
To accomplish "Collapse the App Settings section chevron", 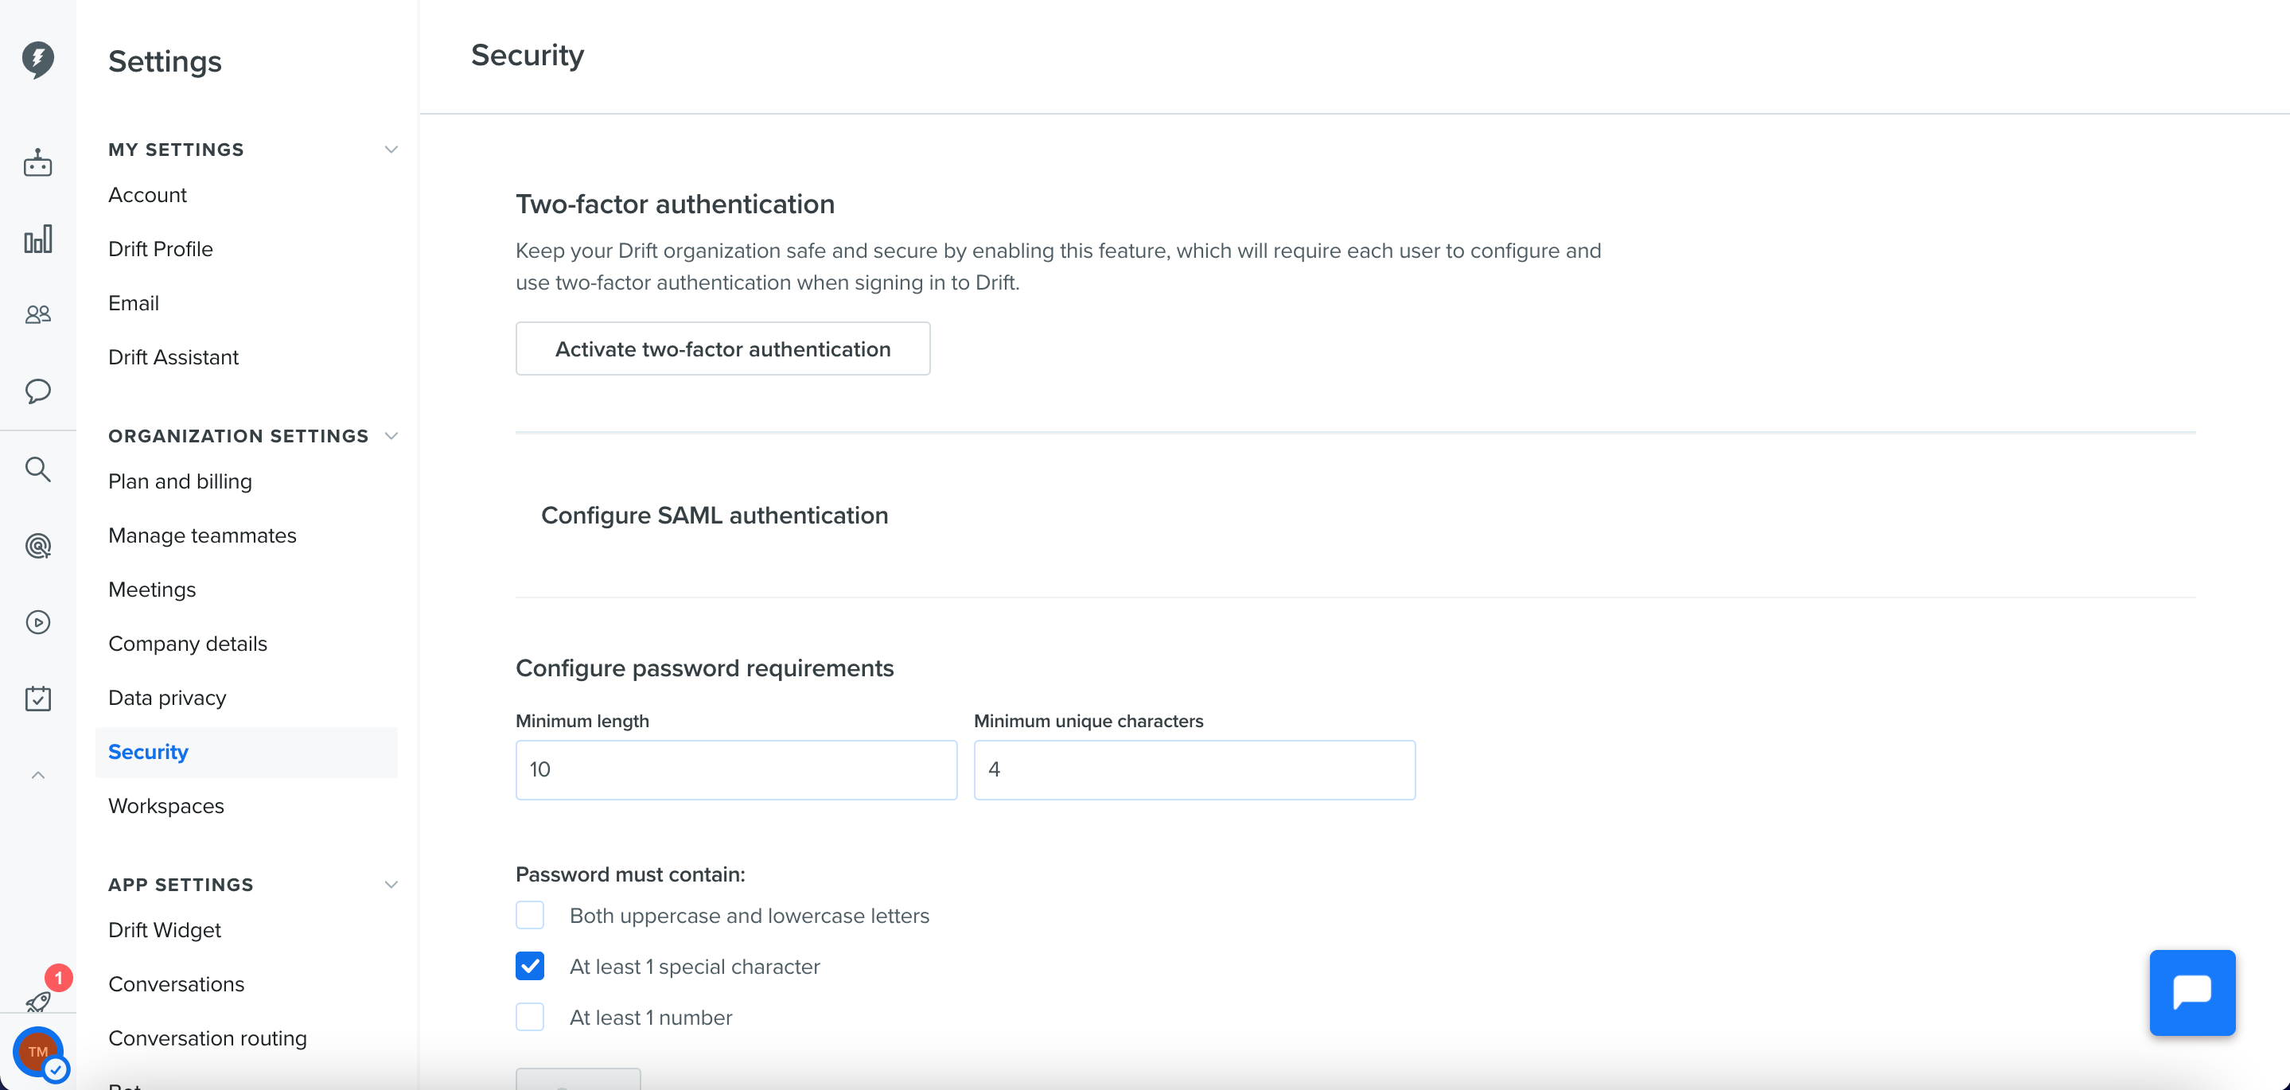I will (391, 885).
